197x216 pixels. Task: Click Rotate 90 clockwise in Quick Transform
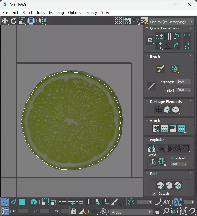point(176,46)
